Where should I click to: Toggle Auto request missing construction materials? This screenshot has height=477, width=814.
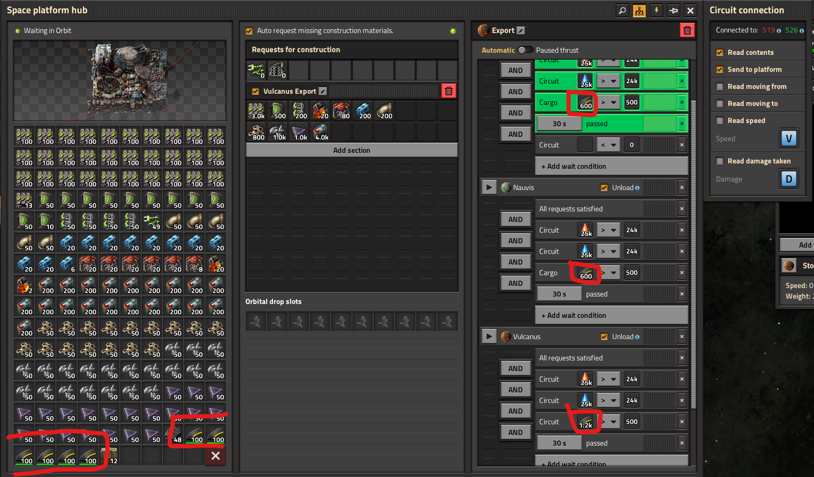[249, 31]
